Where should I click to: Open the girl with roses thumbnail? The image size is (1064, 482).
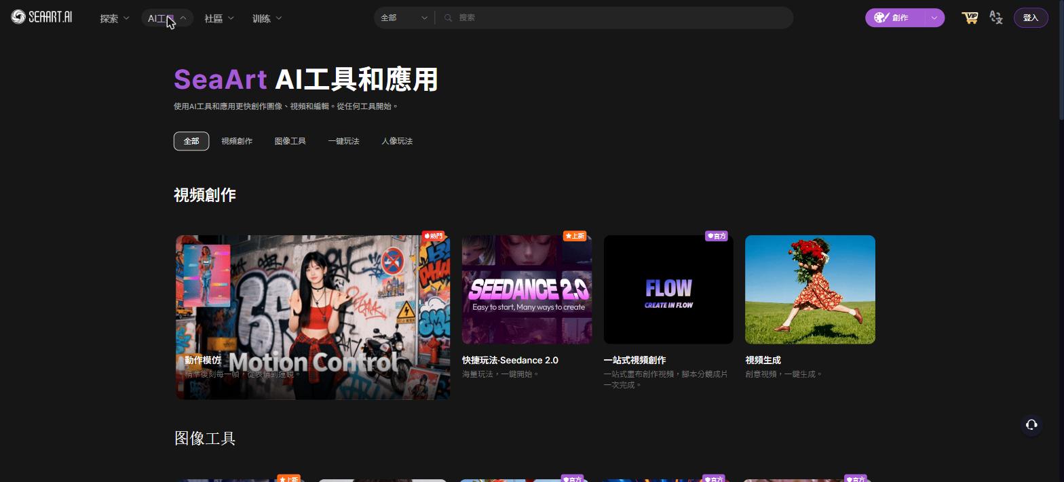click(810, 289)
